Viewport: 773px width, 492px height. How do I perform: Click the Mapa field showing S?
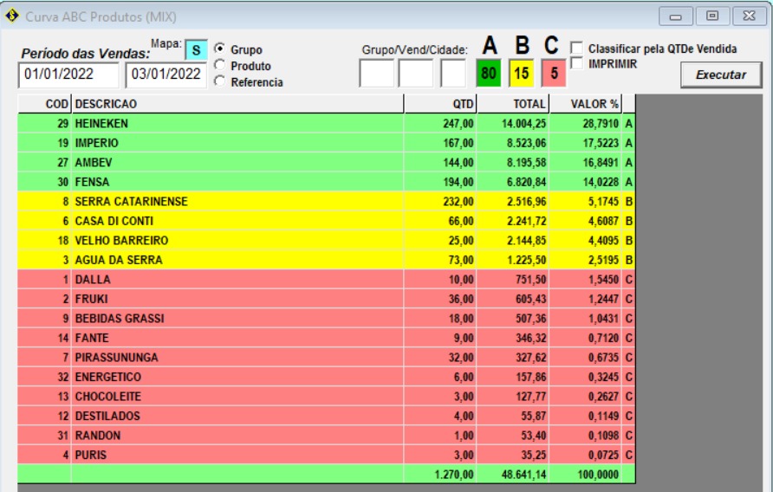coord(196,51)
